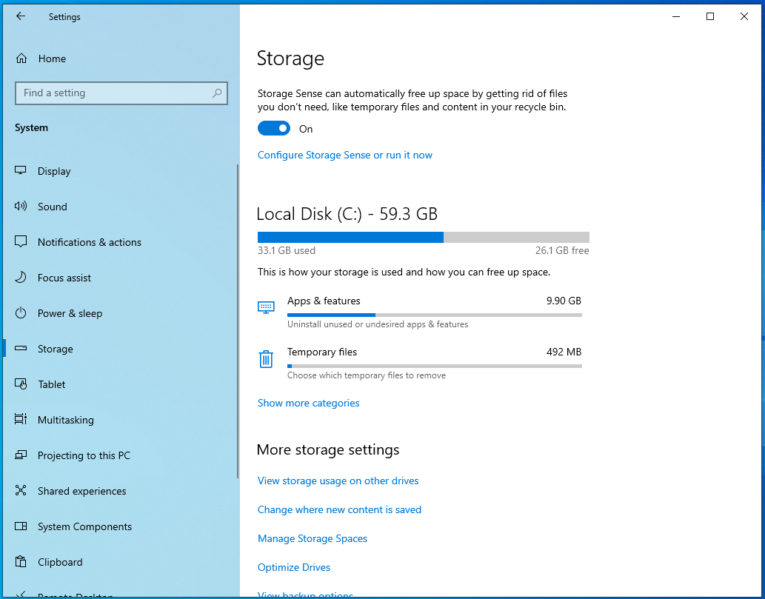The image size is (765, 599).
Task: Click the Multitasking icon
Action: pos(21,419)
